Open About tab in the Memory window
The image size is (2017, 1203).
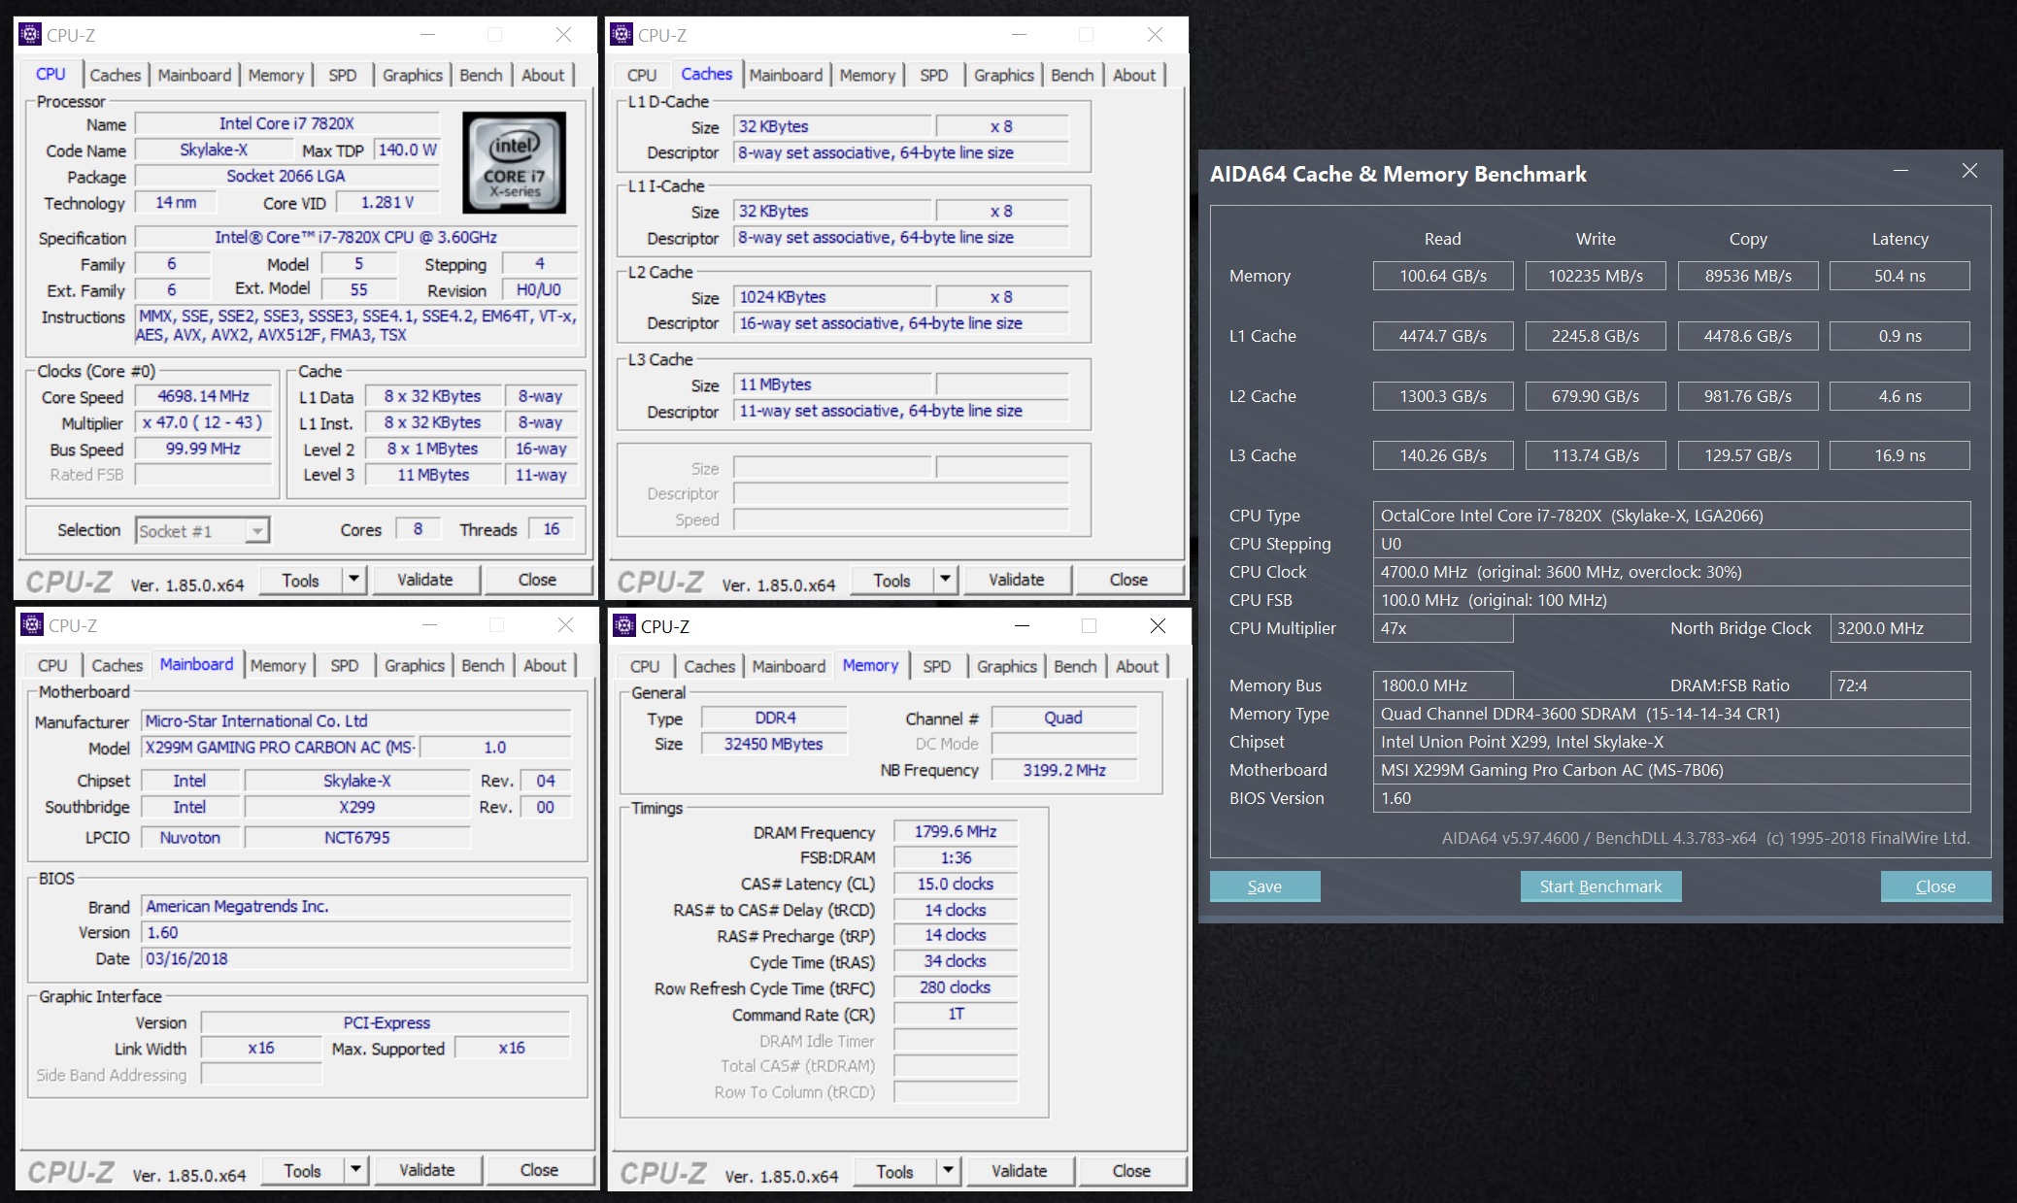[1136, 666]
